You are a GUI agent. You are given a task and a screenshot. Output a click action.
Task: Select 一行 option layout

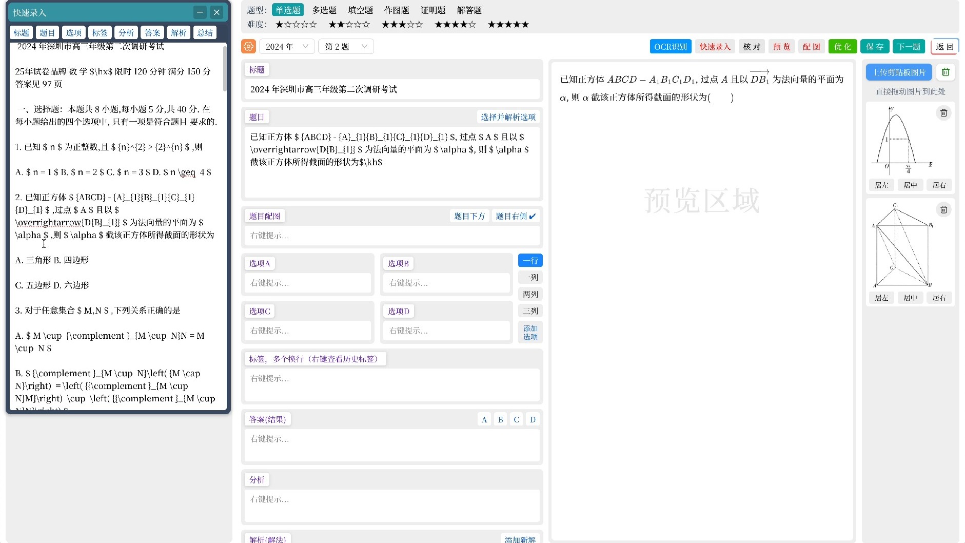click(530, 261)
